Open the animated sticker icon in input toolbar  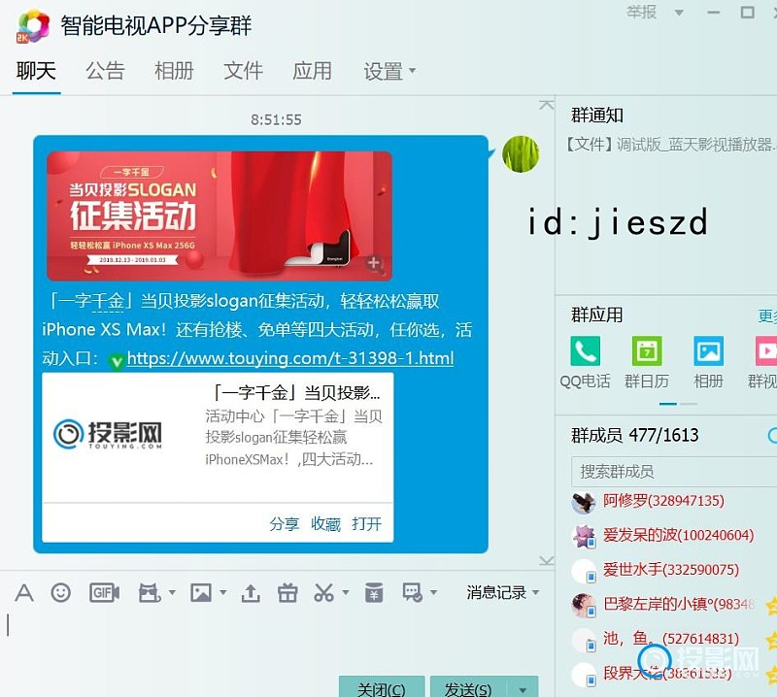click(x=150, y=592)
